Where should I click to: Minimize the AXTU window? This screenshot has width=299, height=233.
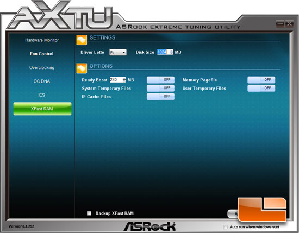(280, 23)
